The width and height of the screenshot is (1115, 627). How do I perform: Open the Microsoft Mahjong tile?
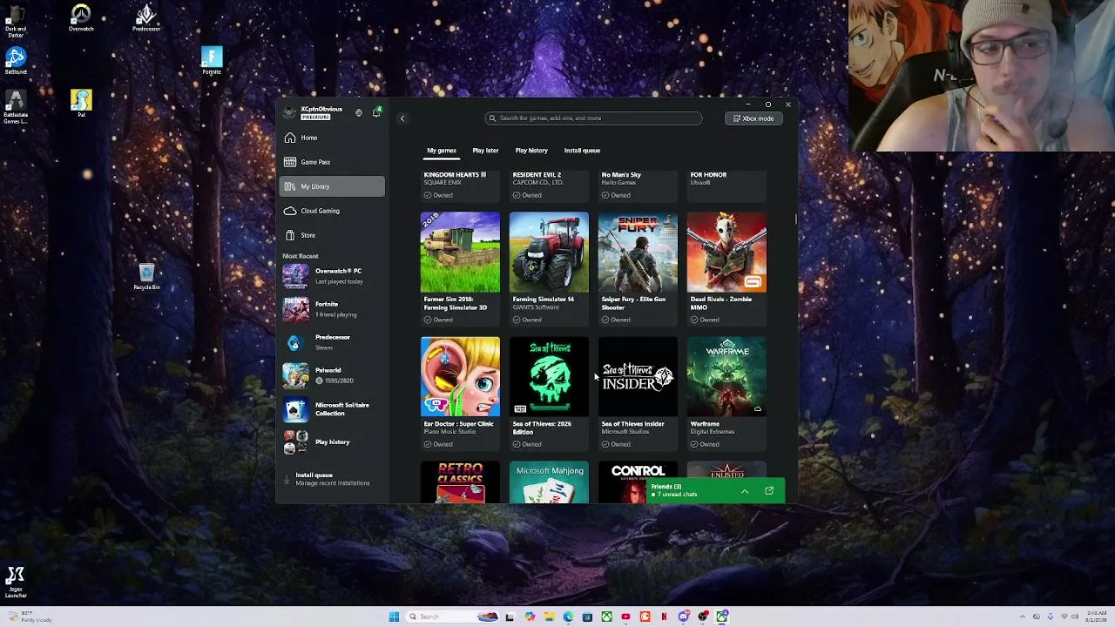point(549,482)
